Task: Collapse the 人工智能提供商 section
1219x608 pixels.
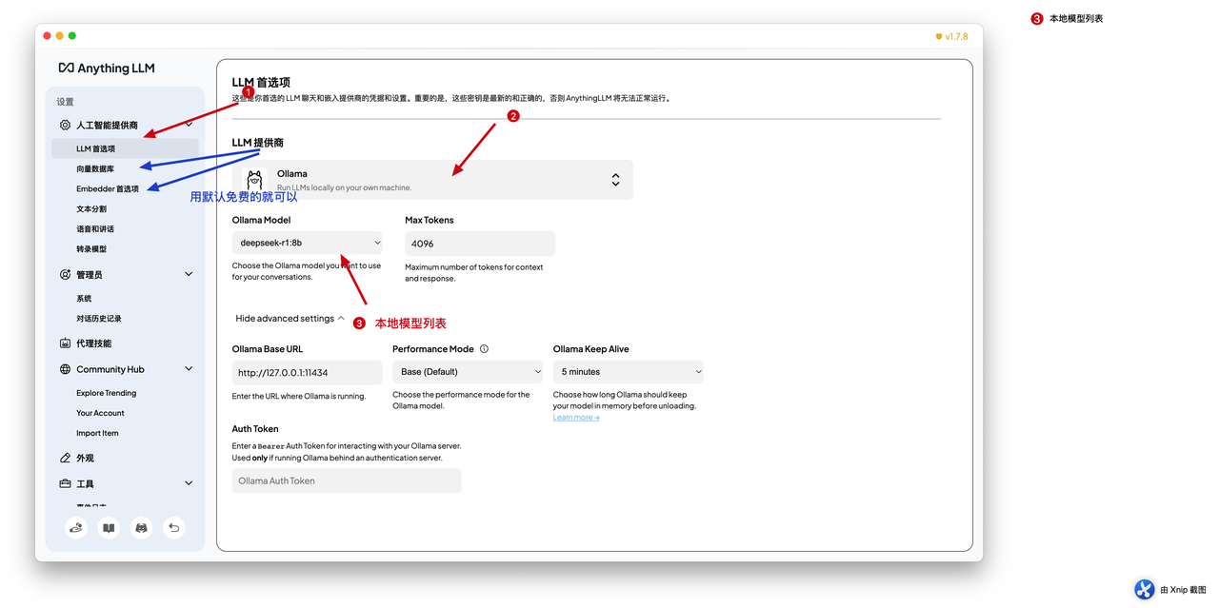Action: (189, 125)
